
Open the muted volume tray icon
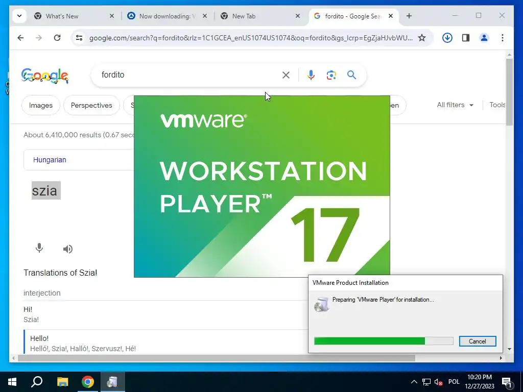[x=438, y=382]
